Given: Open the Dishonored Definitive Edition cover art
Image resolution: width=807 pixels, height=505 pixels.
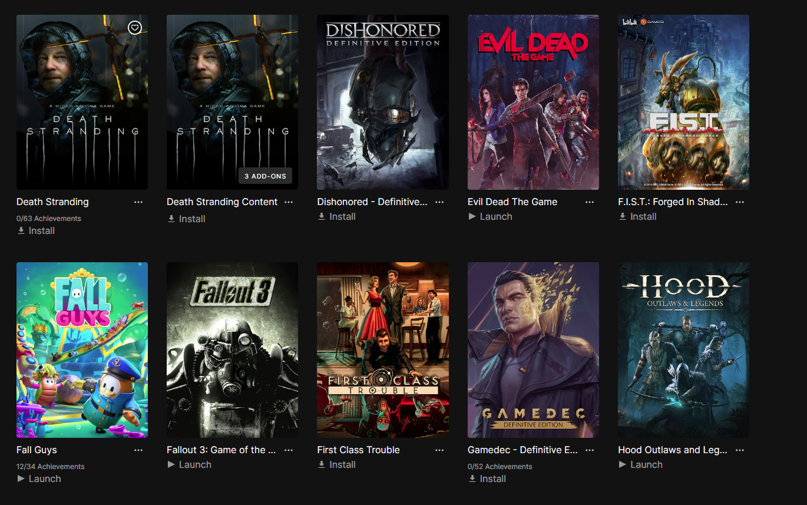Looking at the screenshot, I should (383, 103).
